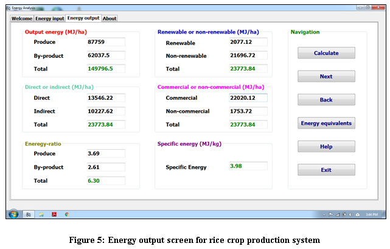The height and width of the screenshot is (249, 390).
Task: Open the Windows Start menu
Action: point(13,214)
